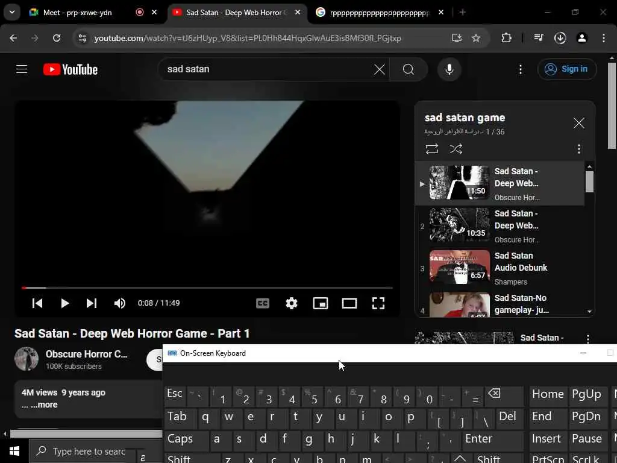Screen dimensions: 617x463
Task: Click horizontal page scrollbar thumb
Action: coord(86,434)
